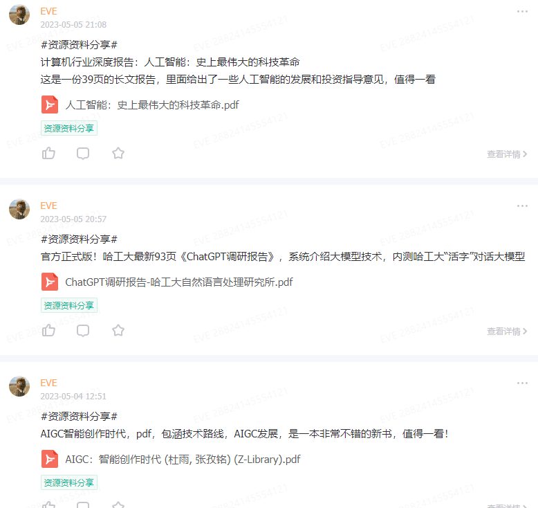Open more options for the 21:08 post
The image size is (538, 508).
pos(522,11)
